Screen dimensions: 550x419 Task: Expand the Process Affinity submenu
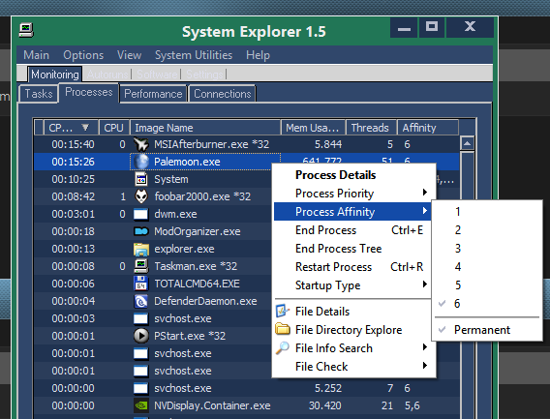[x=352, y=211]
